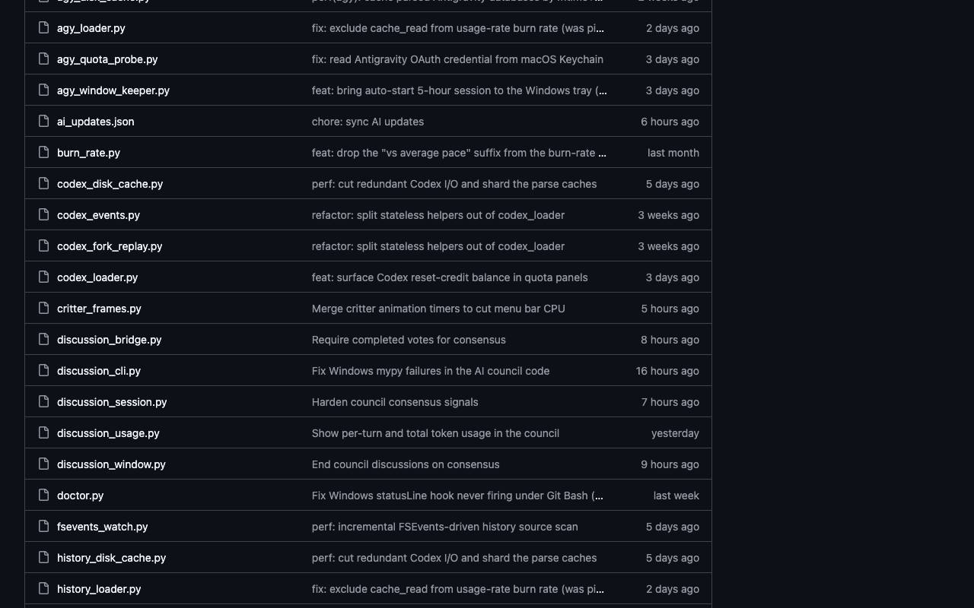
Task: Open discussion_bridge.py file
Action: [109, 340]
